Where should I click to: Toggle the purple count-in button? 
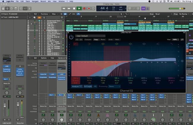point(143,9)
